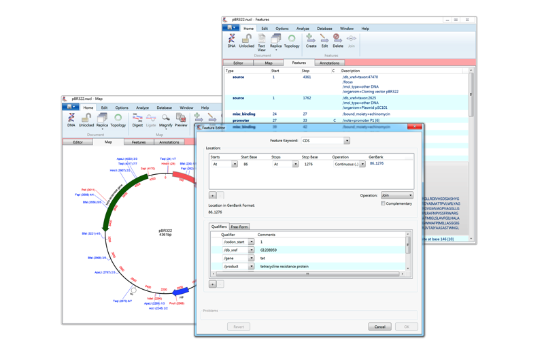544x351 pixels.
Task: Click Replica icon in Map window
Action: tap(102, 121)
